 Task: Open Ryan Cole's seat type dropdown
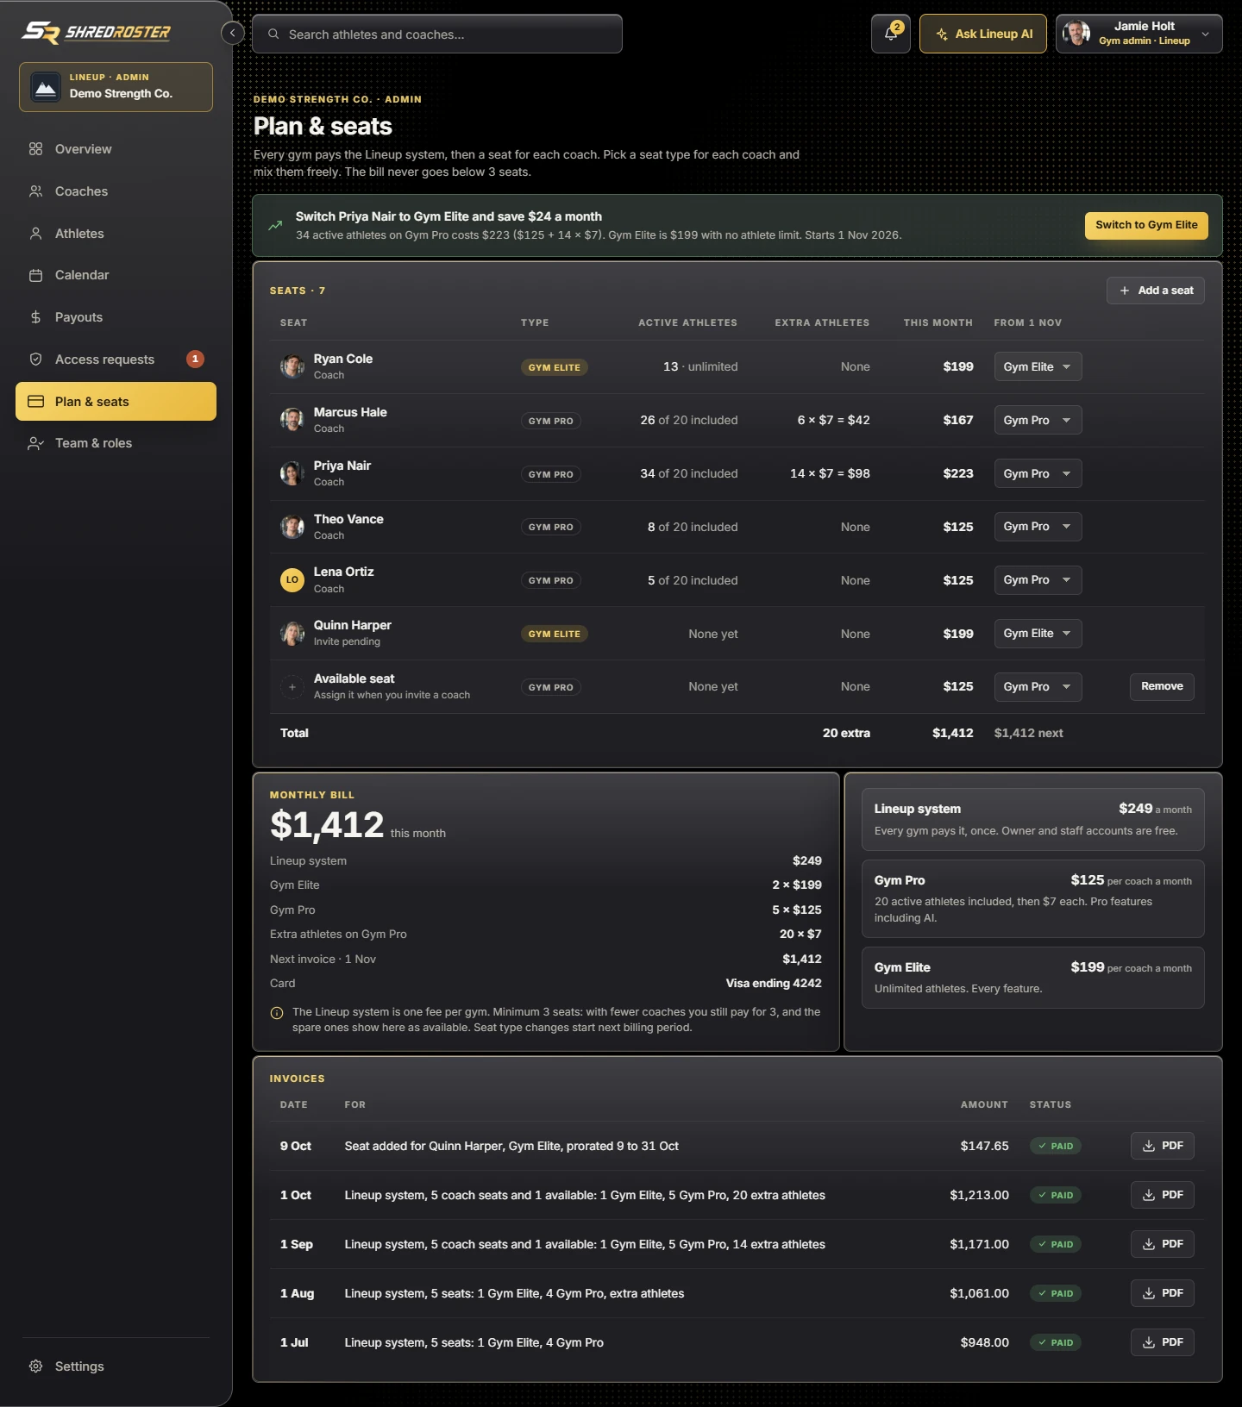[1038, 366]
